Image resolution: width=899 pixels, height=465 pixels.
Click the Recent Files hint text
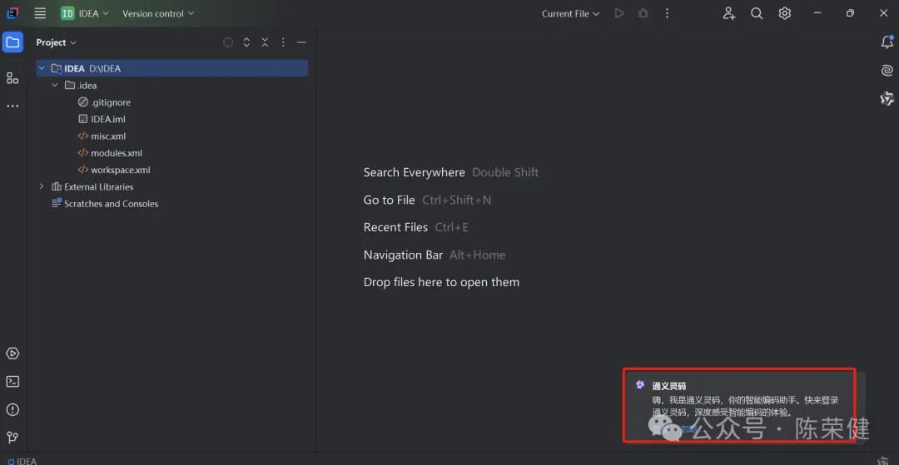[x=395, y=227]
